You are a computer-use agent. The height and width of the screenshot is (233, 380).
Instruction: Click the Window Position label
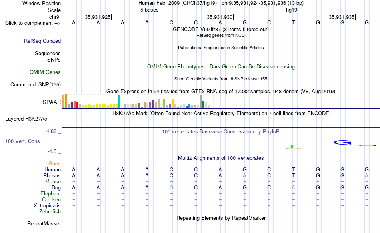tap(42, 3)
